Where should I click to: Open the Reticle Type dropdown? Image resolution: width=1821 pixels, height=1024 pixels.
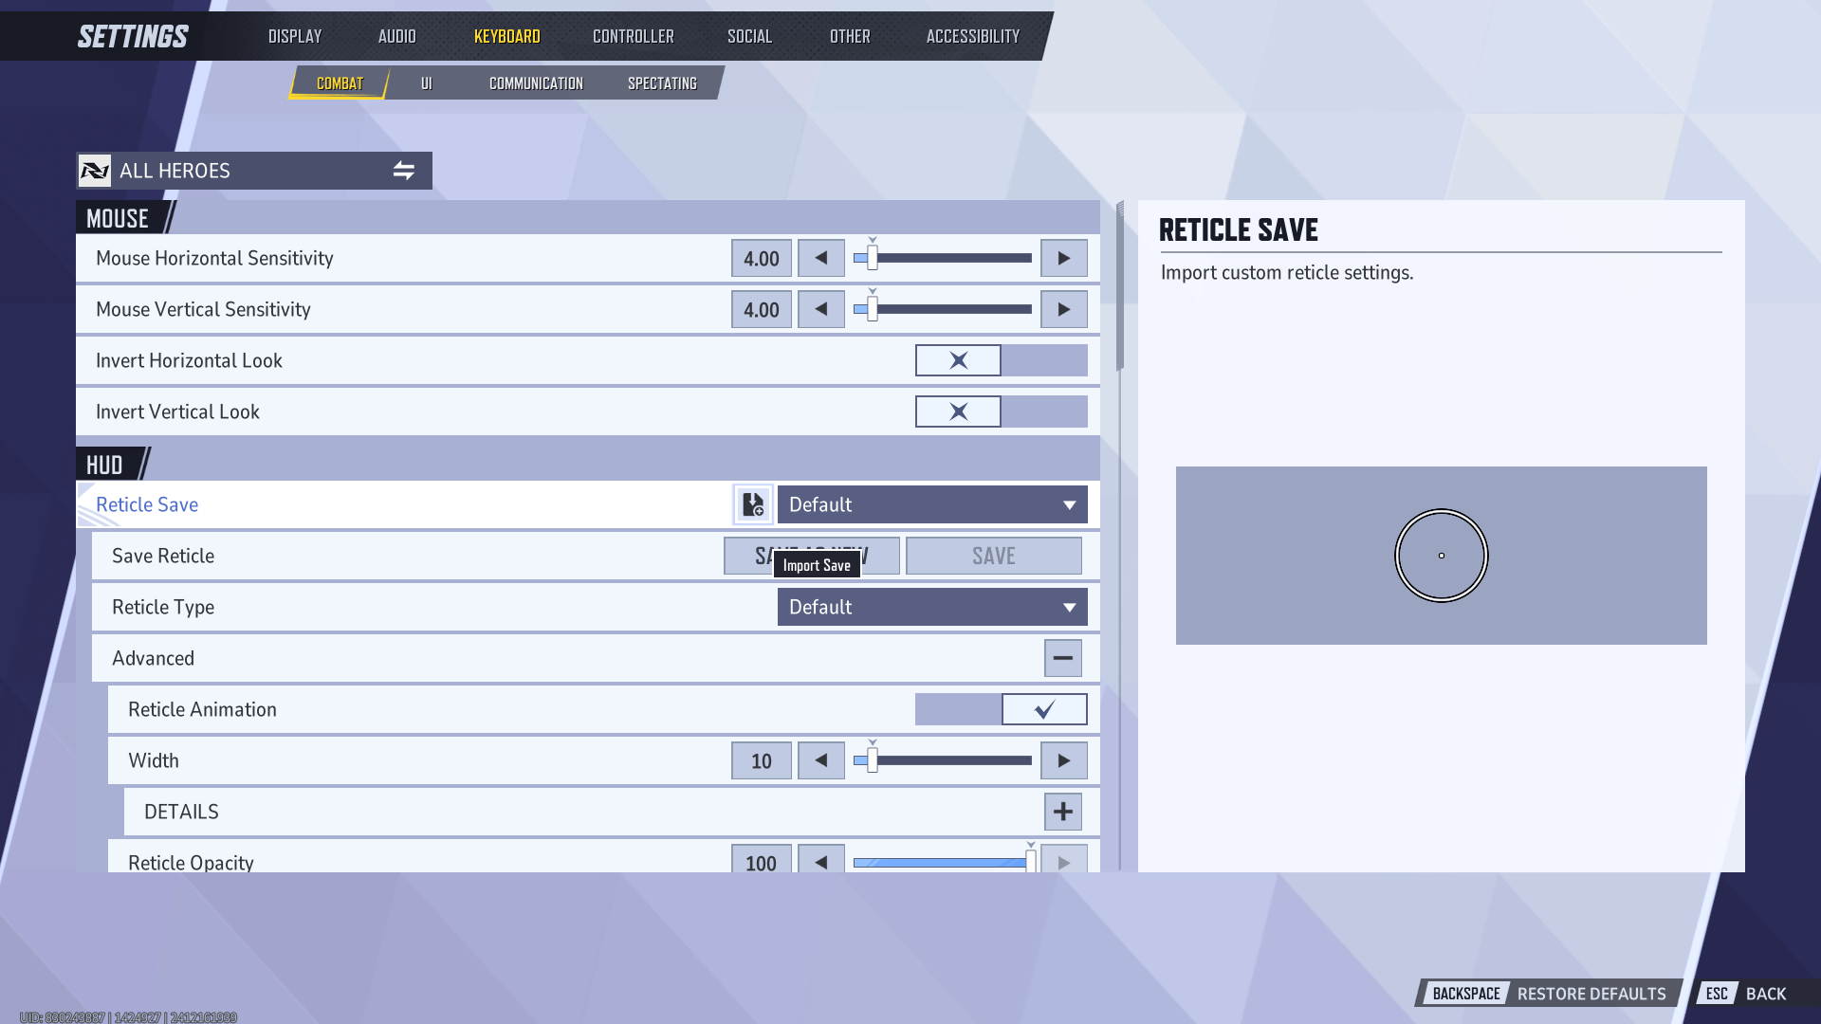[x=930, y=607]
